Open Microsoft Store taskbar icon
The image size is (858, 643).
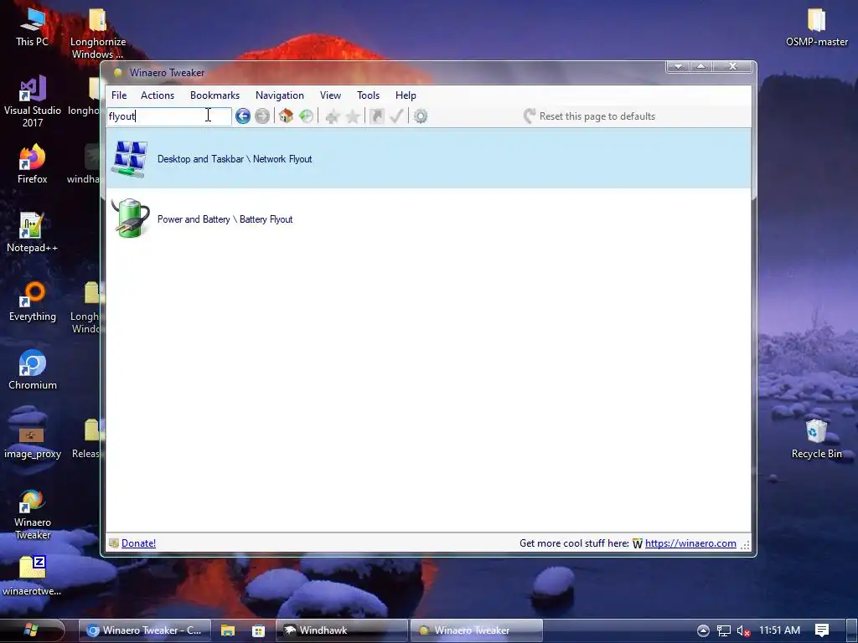[x=258, y=630]
